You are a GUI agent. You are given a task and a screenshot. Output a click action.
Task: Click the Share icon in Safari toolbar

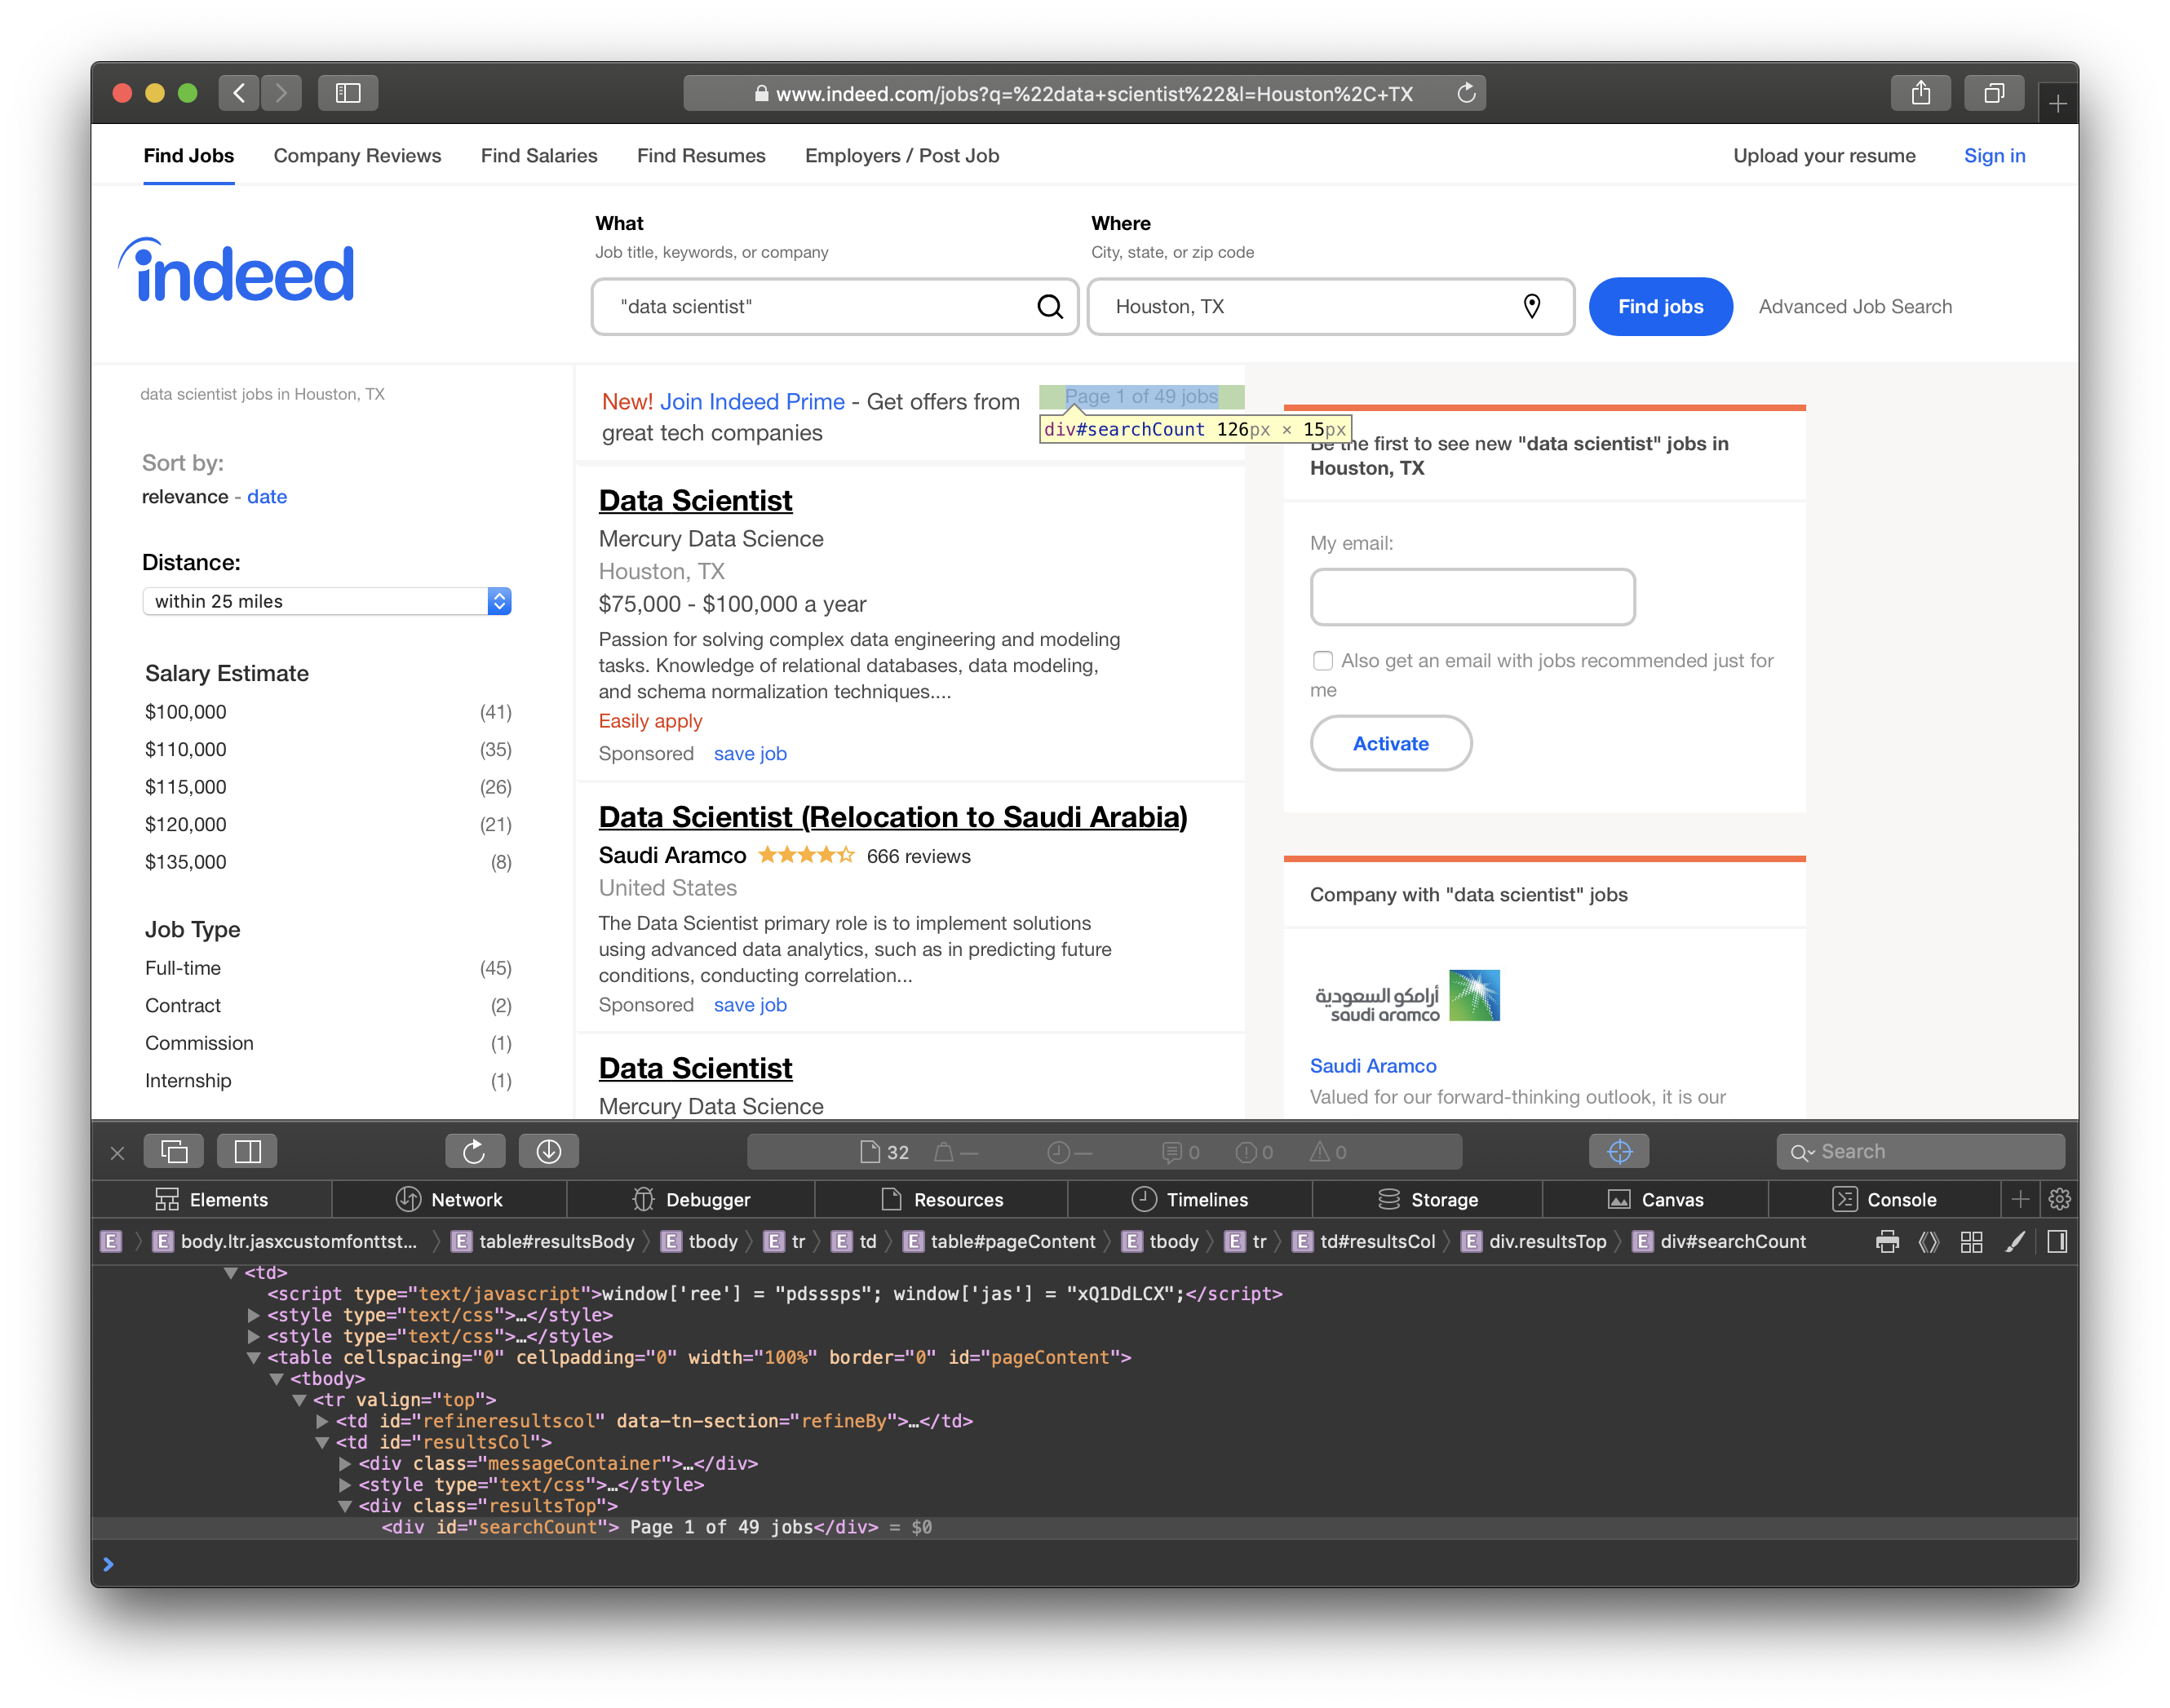(x=1920, y=93)
